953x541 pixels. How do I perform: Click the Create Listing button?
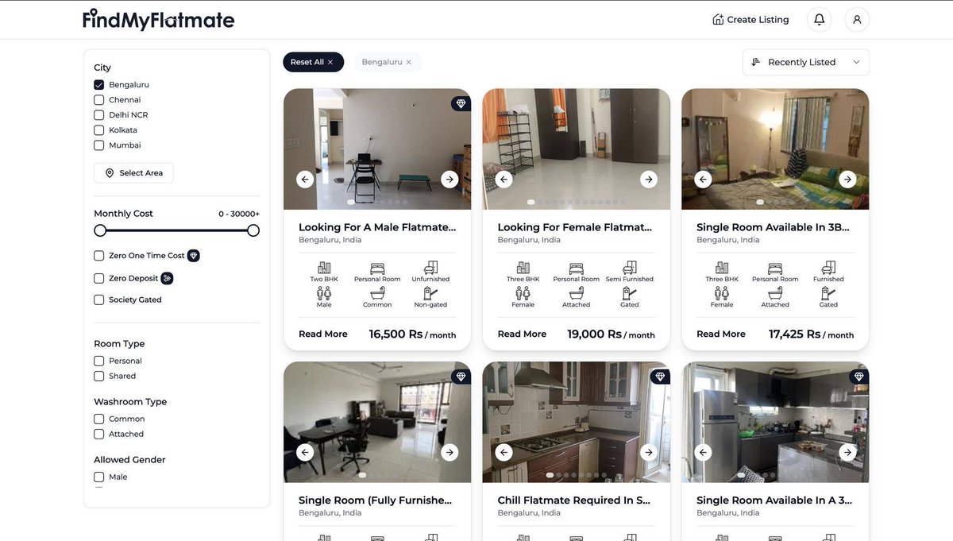coord(750,20)
